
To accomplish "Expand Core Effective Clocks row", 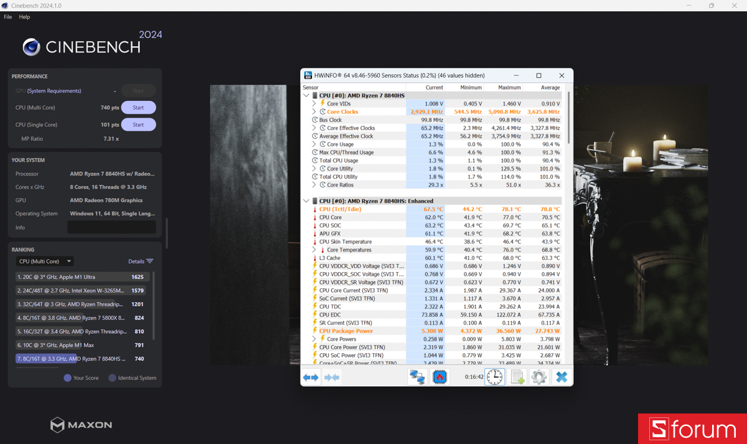I will 314,128.
